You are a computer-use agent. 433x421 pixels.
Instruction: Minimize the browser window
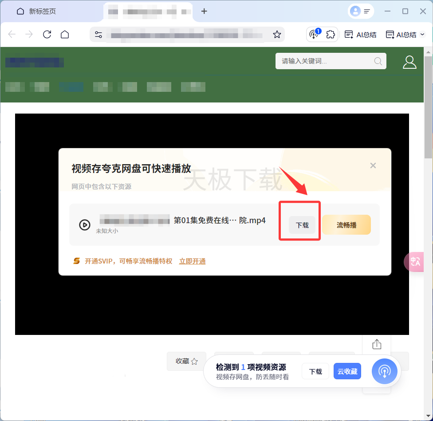coord(387,12)
